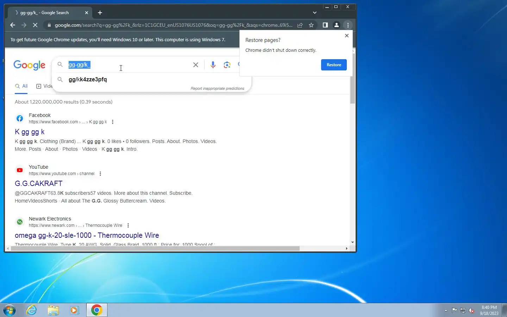Open the tab search chevron

[x=315, y=13]
